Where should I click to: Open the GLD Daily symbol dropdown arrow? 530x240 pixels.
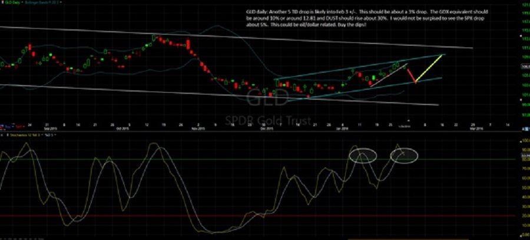(22, 2)
